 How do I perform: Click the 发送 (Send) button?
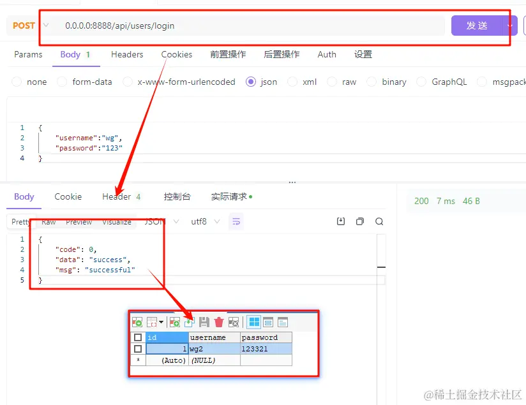pos(476,26)
